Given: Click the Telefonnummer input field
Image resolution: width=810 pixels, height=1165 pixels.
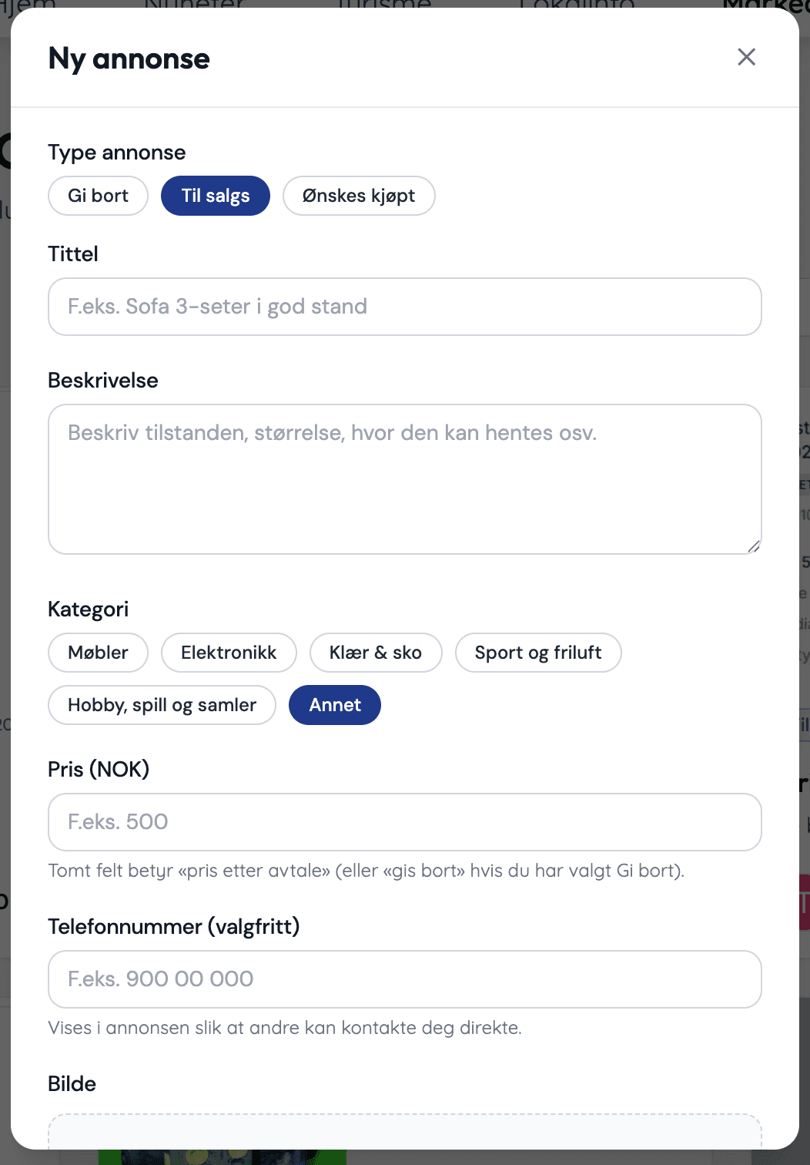Looking at the screenshot, I should pos(405,979).
